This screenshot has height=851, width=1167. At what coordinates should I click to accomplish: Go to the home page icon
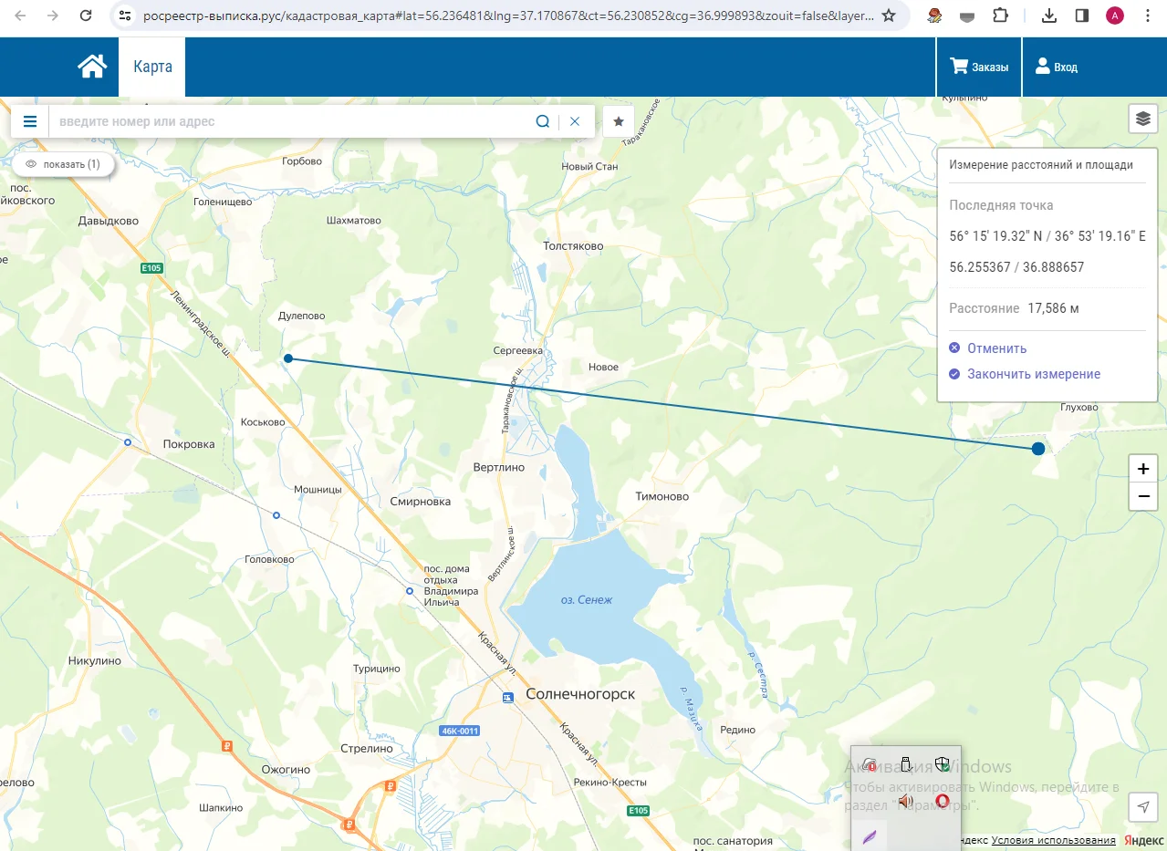tap(92, 67)
